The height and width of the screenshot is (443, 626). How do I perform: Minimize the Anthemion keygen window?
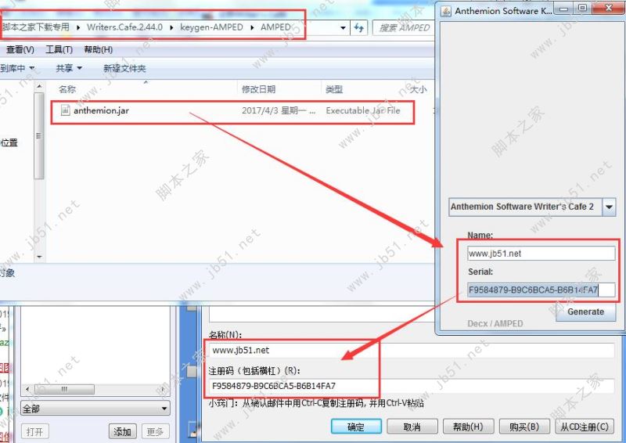563,9
